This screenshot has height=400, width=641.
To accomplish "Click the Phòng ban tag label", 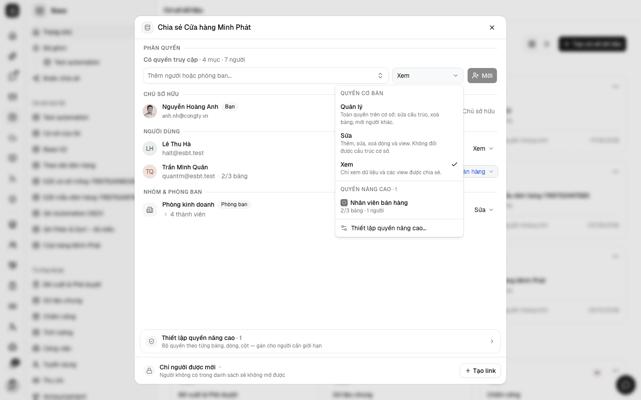I will click(x=234, y=204).
